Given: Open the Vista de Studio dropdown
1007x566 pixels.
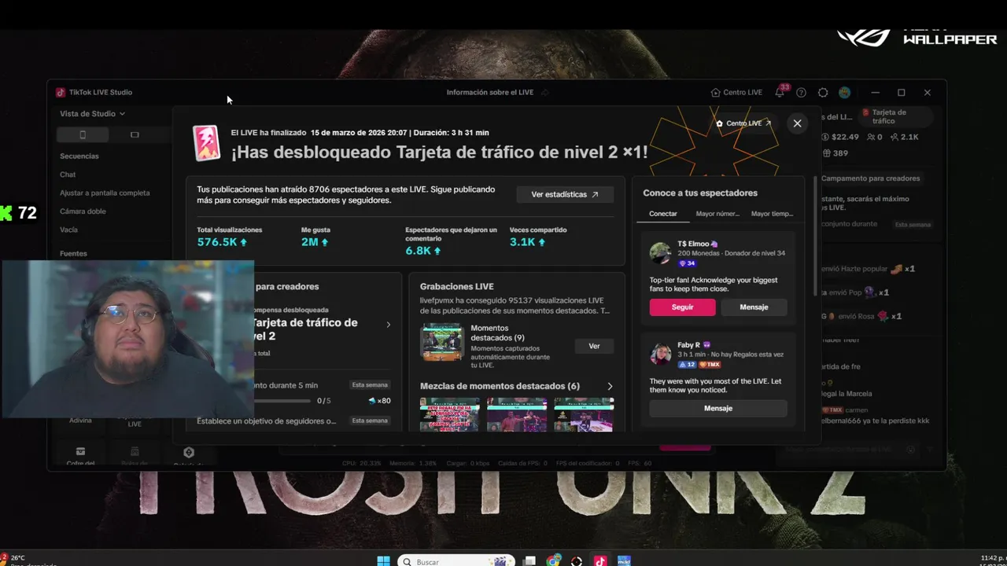Looking at the screenshot, I should tap(92, 114).
